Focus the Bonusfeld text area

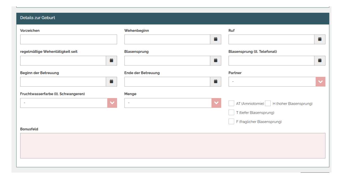(x=173, y=145)
